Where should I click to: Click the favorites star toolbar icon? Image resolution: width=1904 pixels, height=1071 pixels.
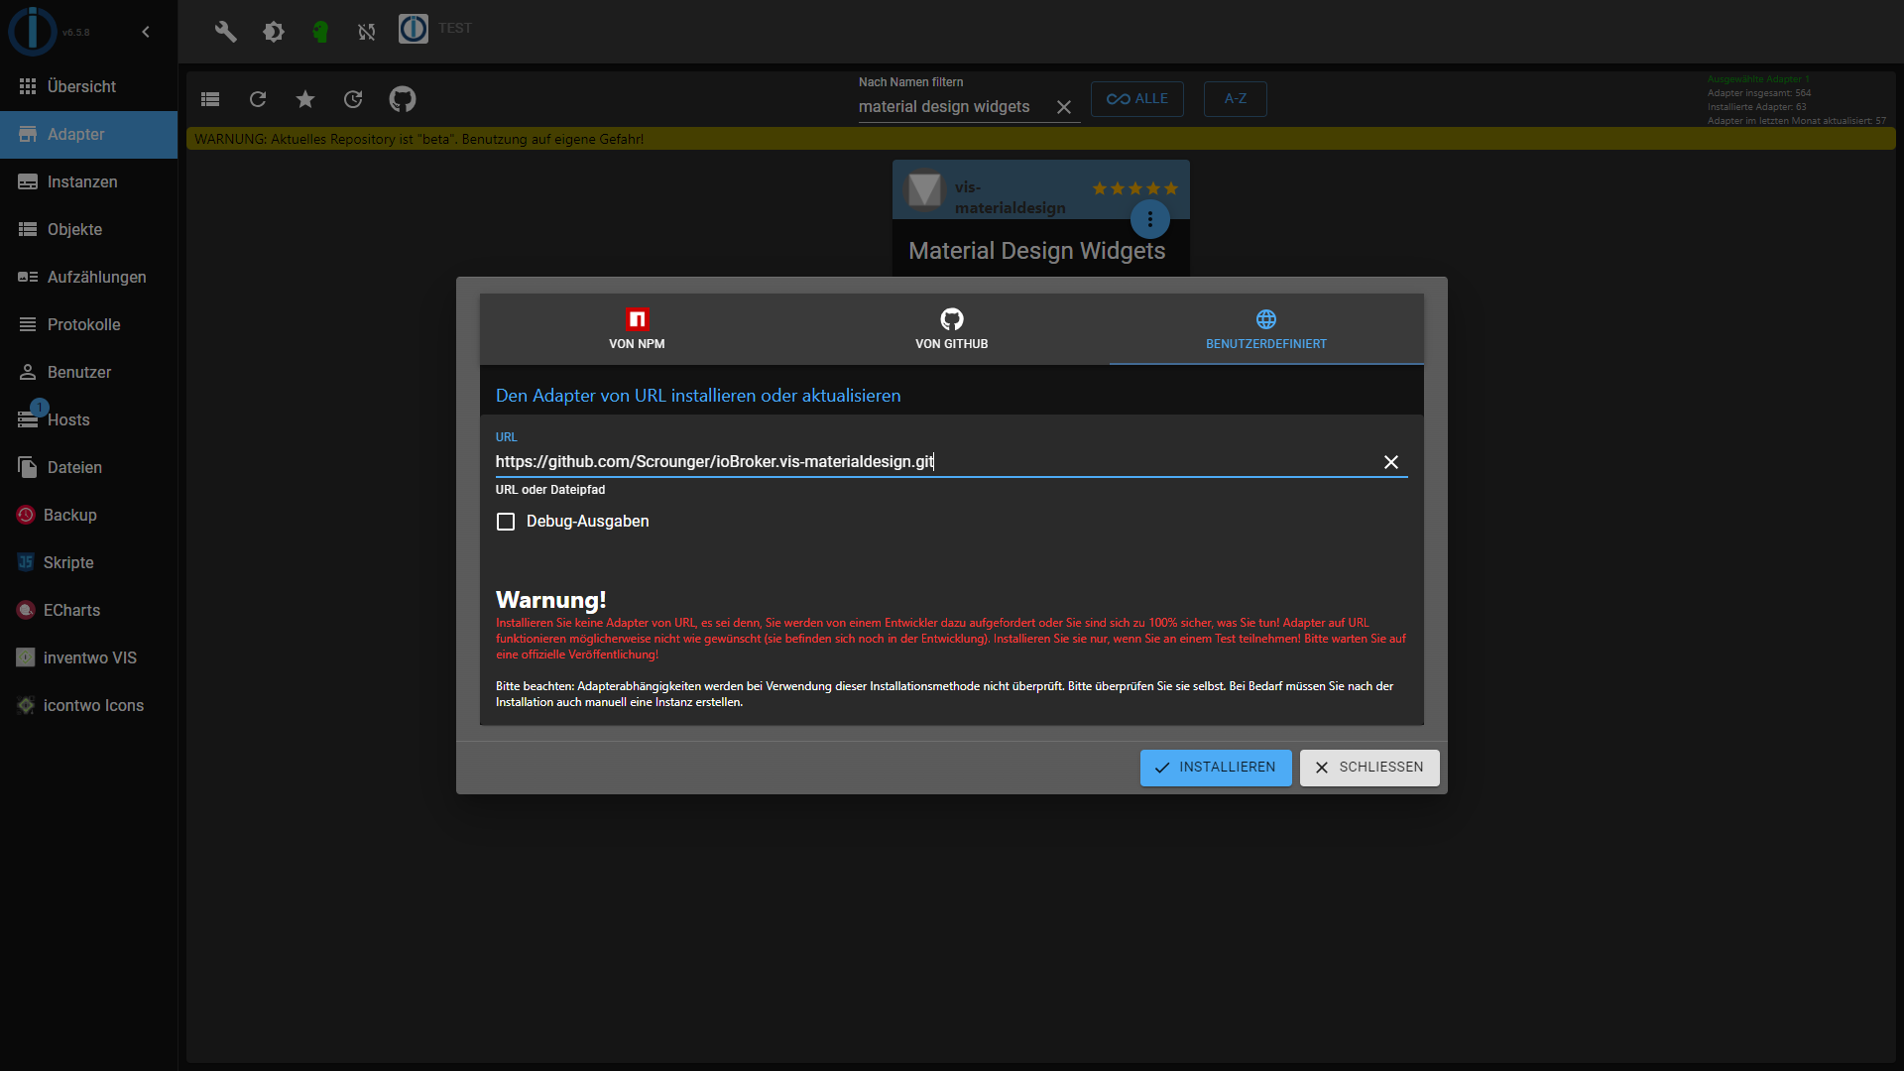pos(305,99)
